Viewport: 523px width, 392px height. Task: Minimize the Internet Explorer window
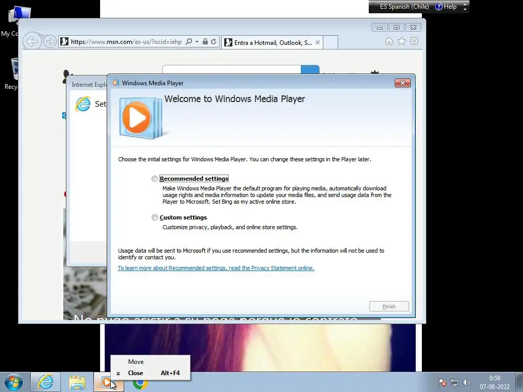(379, 28)
